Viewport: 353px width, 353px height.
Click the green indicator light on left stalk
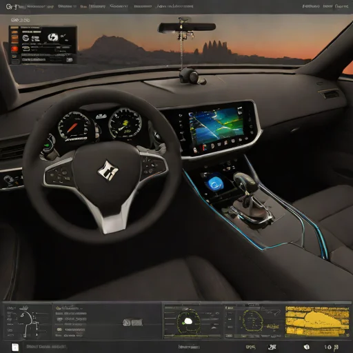point(47,145)
